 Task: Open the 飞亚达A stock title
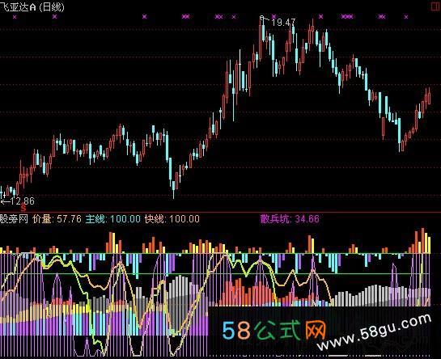(18, 6)
